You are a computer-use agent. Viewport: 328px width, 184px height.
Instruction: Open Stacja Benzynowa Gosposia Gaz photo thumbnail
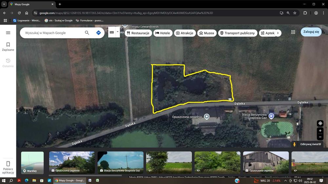click(x=120, y=162)
